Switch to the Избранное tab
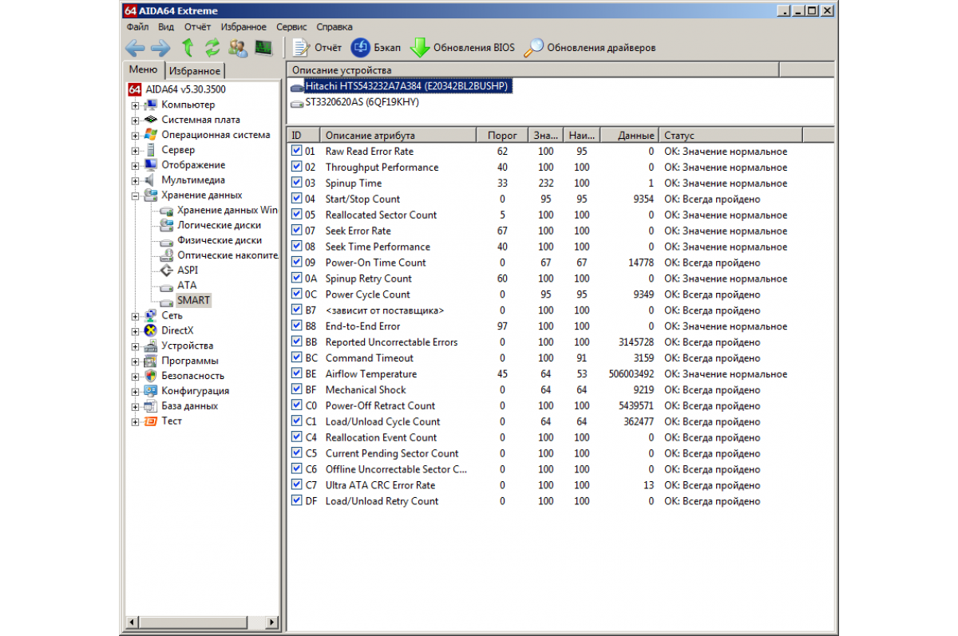Image resolution: width=958 pixels, height=636 pixels. coord(196,71)
